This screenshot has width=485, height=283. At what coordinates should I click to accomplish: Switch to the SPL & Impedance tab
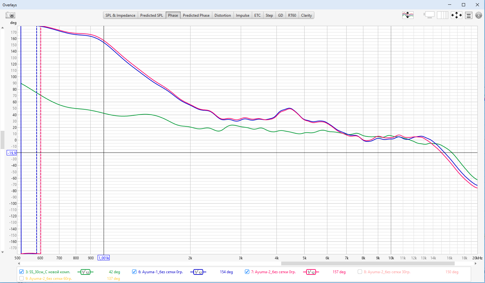tap(120, 15)
